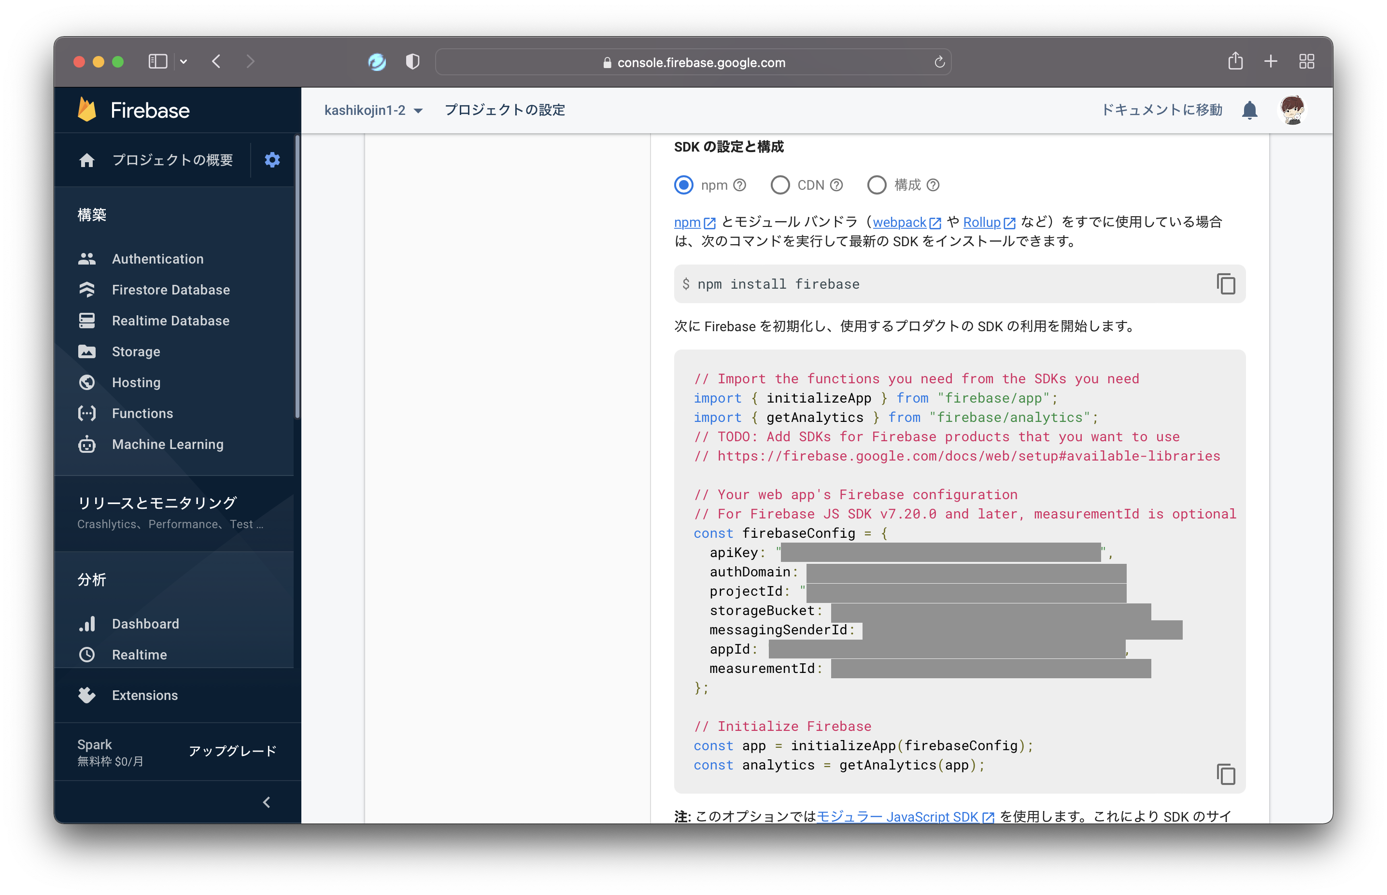Click the npm documentation link

[x=694, y=222]
